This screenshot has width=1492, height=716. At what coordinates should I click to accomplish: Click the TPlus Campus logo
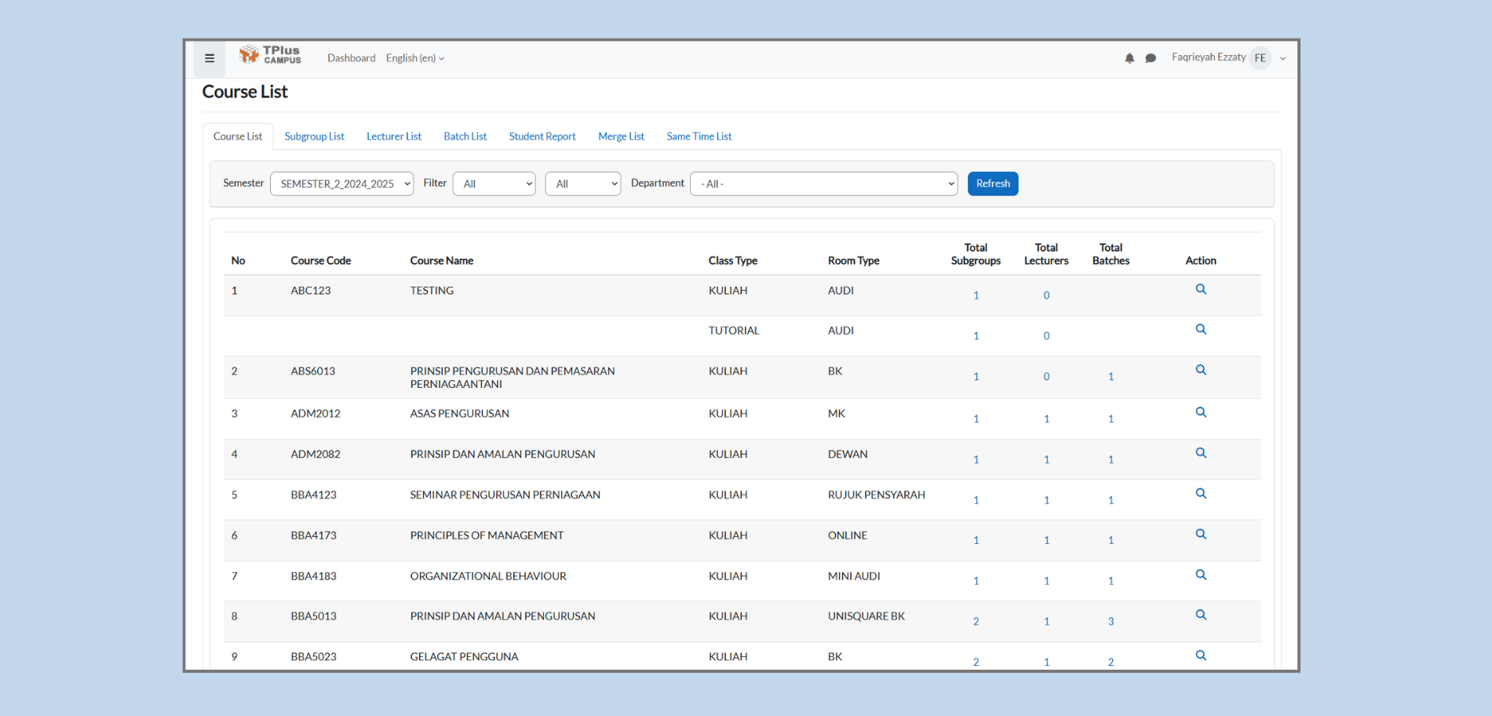[271, 55]
